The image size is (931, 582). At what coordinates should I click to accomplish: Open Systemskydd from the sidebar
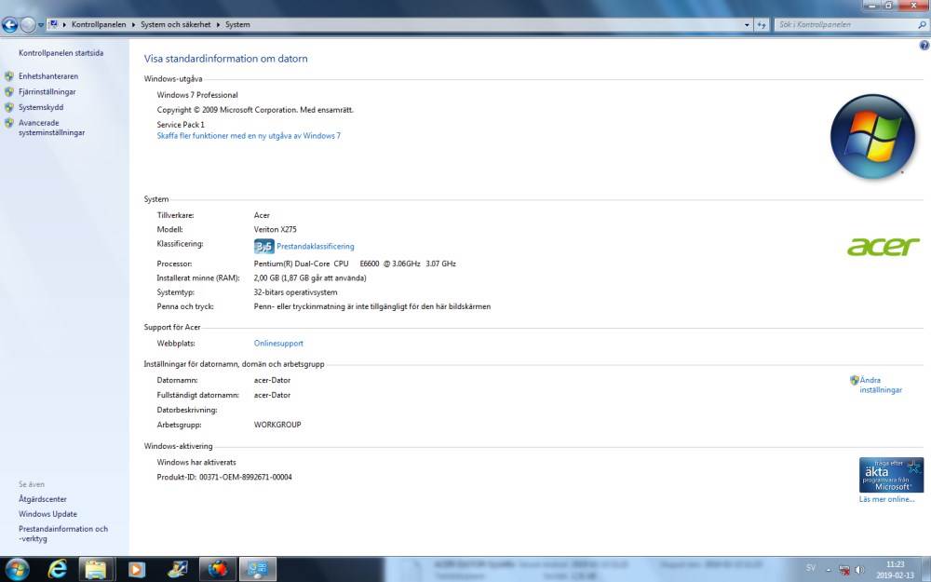[x=40, y=107]
